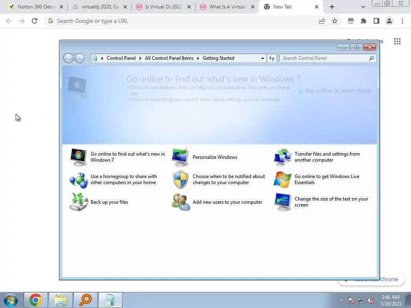Screen dimensions: 411x308
Task: Open recent pages dropdown next to Forward button
Action: 87,59
